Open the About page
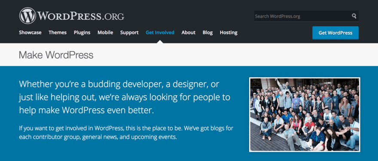Image resolution: width=378 pixels, height=161 pixels. pos(189,33)
